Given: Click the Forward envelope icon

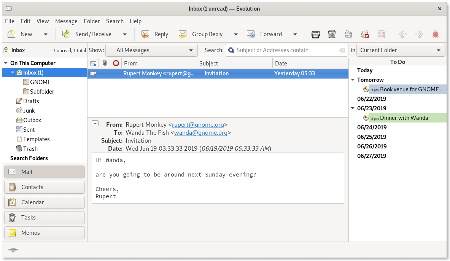Looking at the screenshot, I should pos(251,34).
